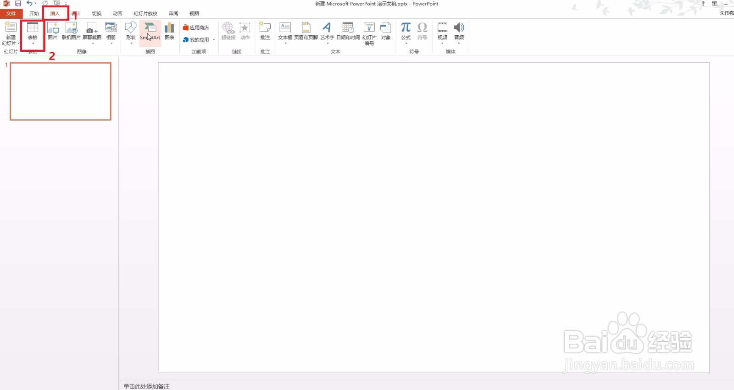Select slide 1 thumbnail in panel
734x390 pixels.
pyautogui.click(x=61, y=91)
